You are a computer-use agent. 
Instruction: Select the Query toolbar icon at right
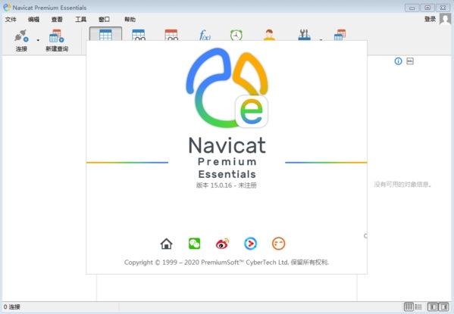click(340, 35)
